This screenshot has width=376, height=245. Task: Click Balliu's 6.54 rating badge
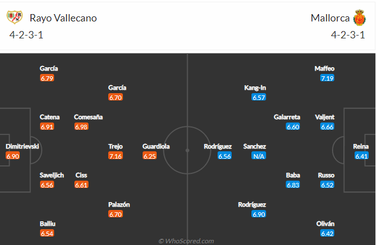click(47, 233)
